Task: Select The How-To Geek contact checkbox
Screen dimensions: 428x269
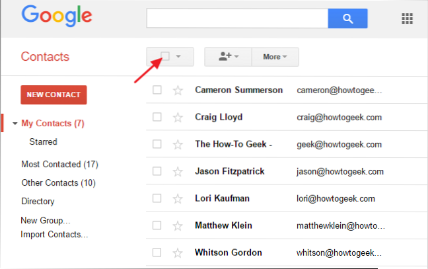Action: (x=157, y=145)
